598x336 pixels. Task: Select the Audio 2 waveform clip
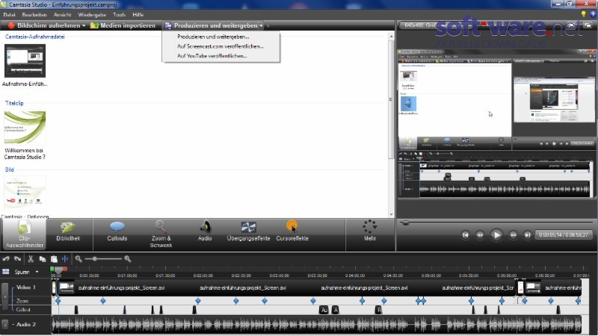click(316, 325)
